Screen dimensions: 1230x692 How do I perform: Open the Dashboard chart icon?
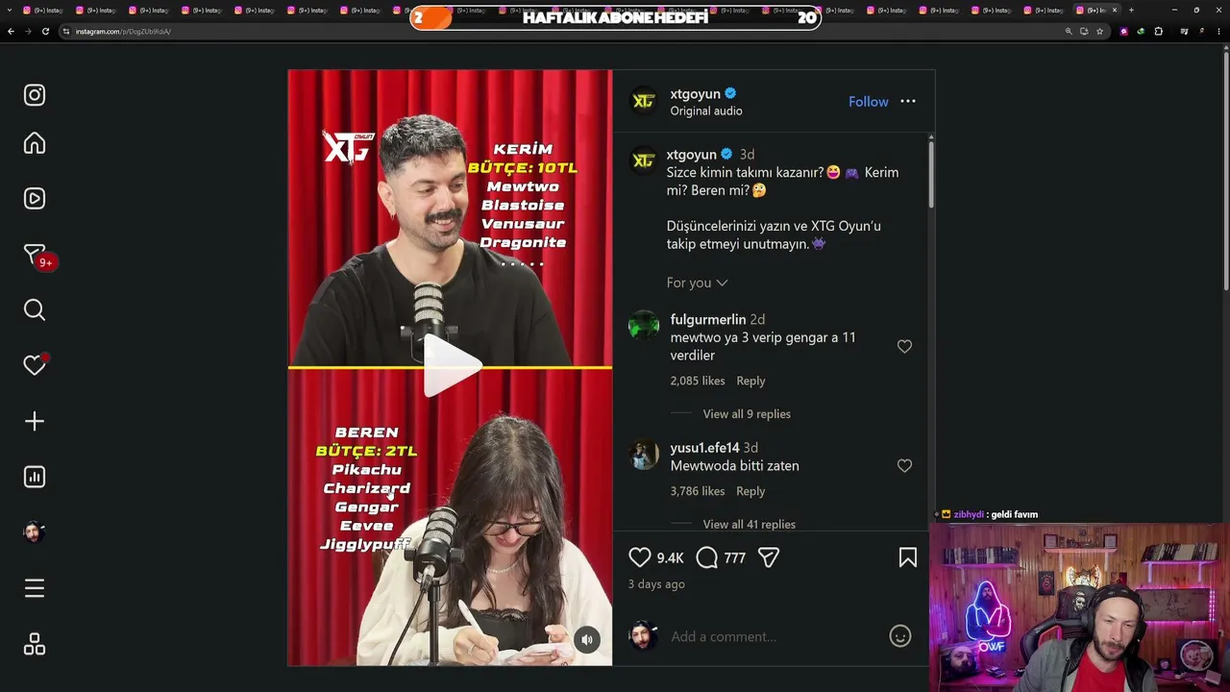coord(35,477)
